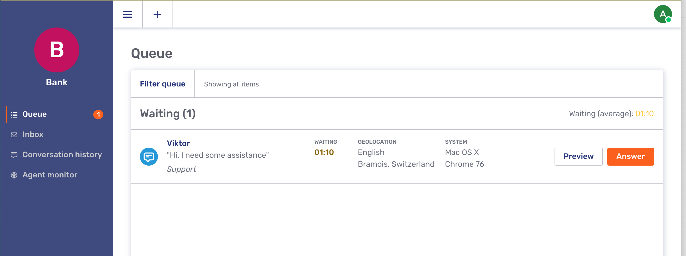This screenshot has width=686, height=256.
Task: Click Viktor's message text "Hi. I need some assistance"
Action: point(218,155)
